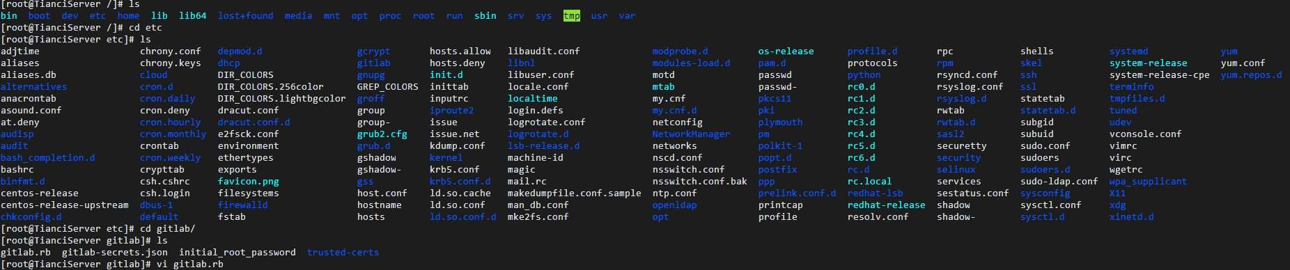Viewport: 1290px width, 270px height.
Task: Click the "polkit-1" directory name
Action: click(781, 146)
